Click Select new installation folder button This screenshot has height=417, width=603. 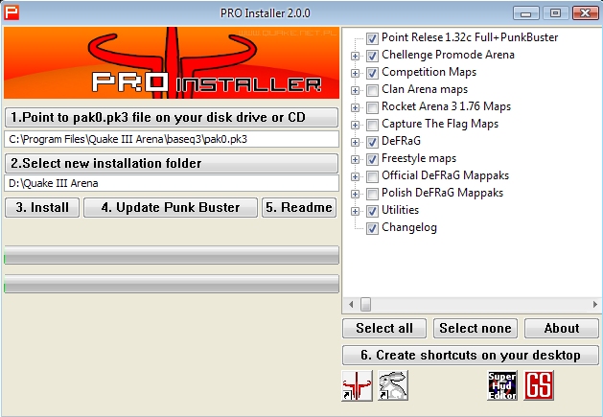coord(172,163)
